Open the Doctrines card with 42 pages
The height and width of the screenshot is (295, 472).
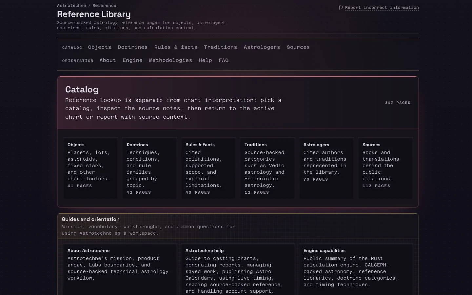tap(149, 168)
